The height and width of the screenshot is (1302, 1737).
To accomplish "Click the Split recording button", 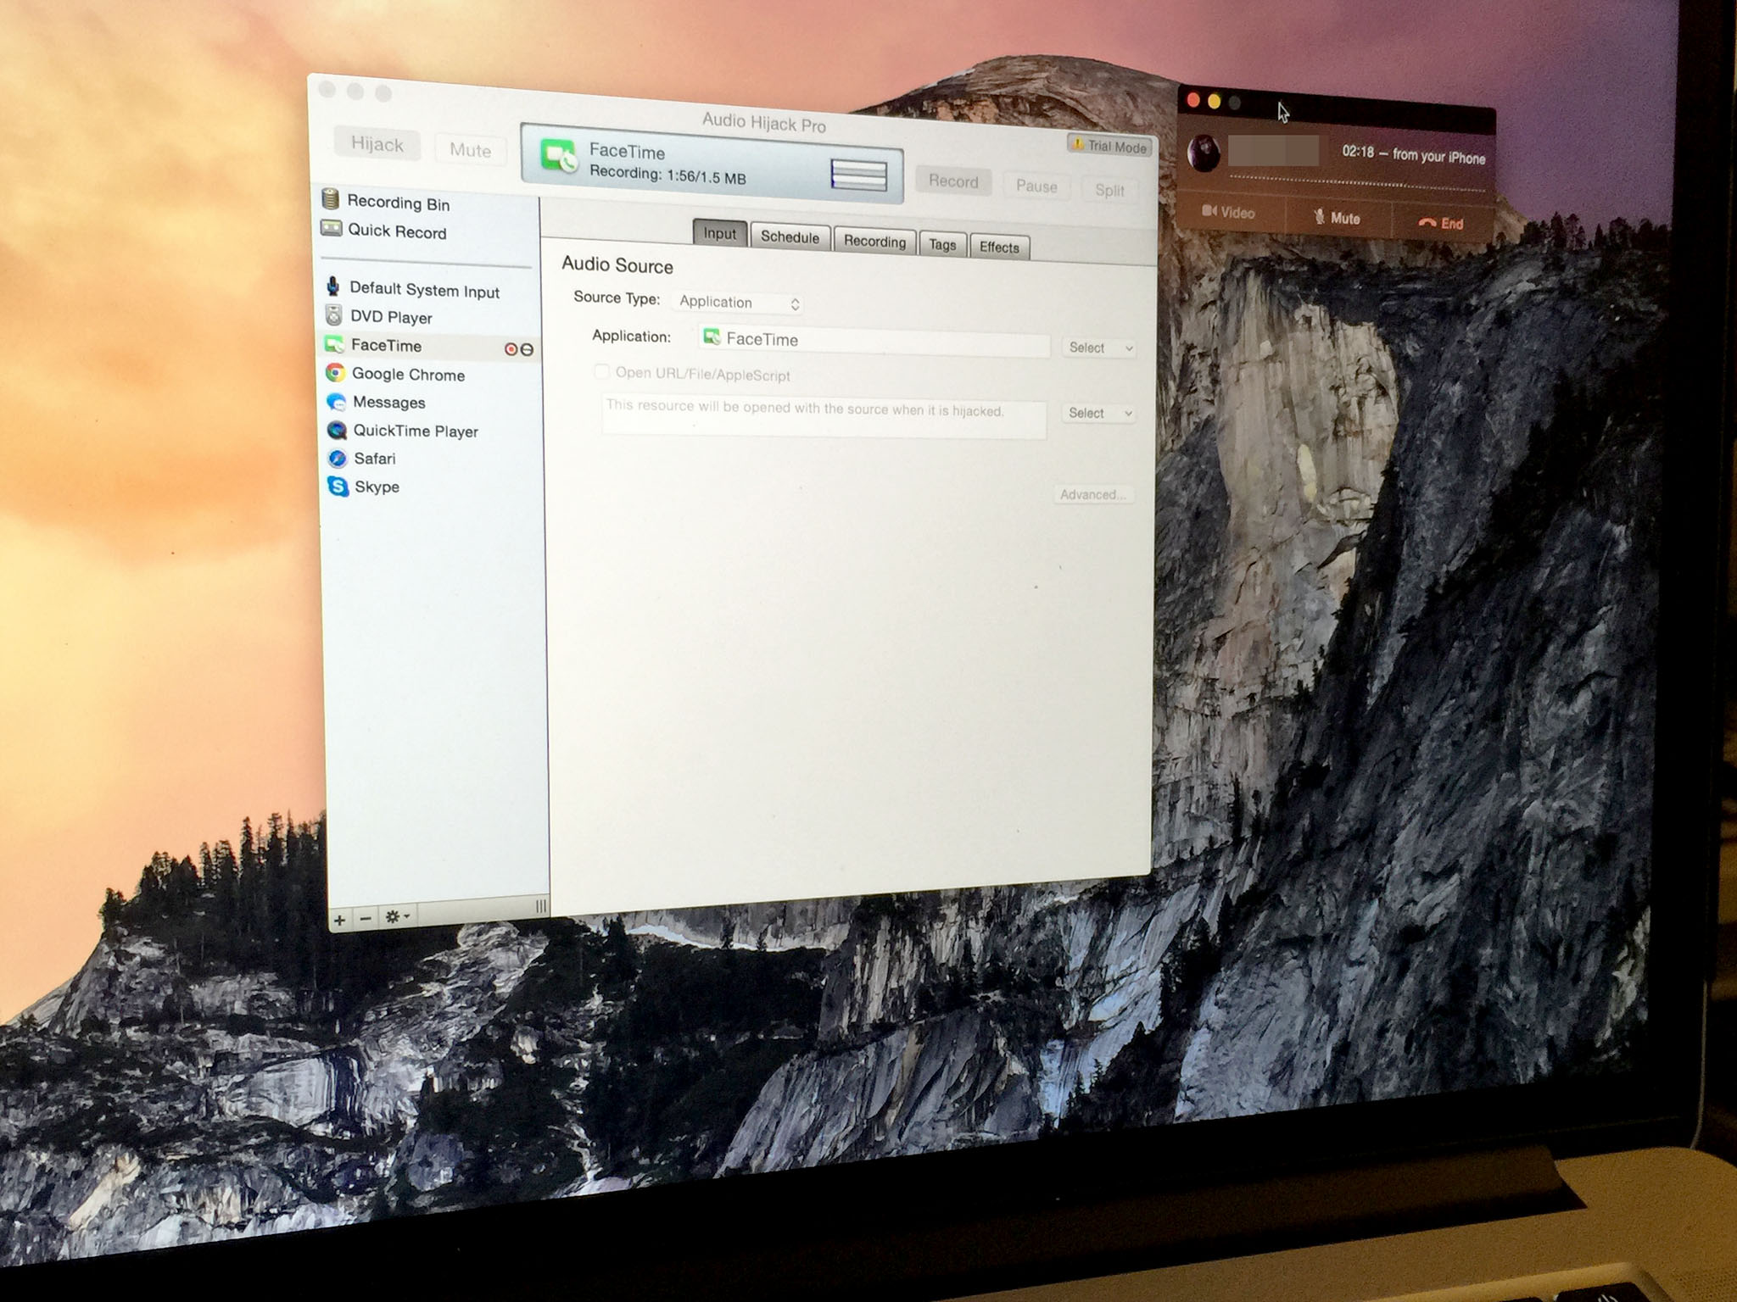I will point(1109,190).
